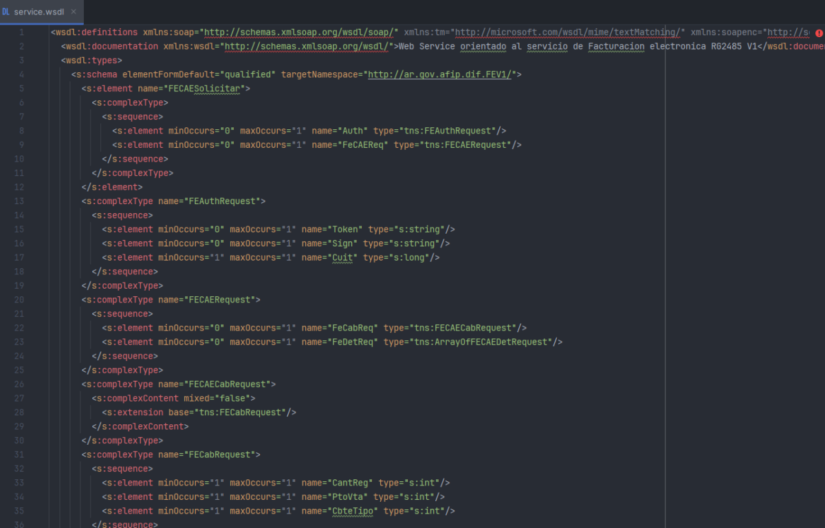Click the wsdl:types opening tag
Image resolution: width=825 pixels, height=528 pixels.
point(92,60)
